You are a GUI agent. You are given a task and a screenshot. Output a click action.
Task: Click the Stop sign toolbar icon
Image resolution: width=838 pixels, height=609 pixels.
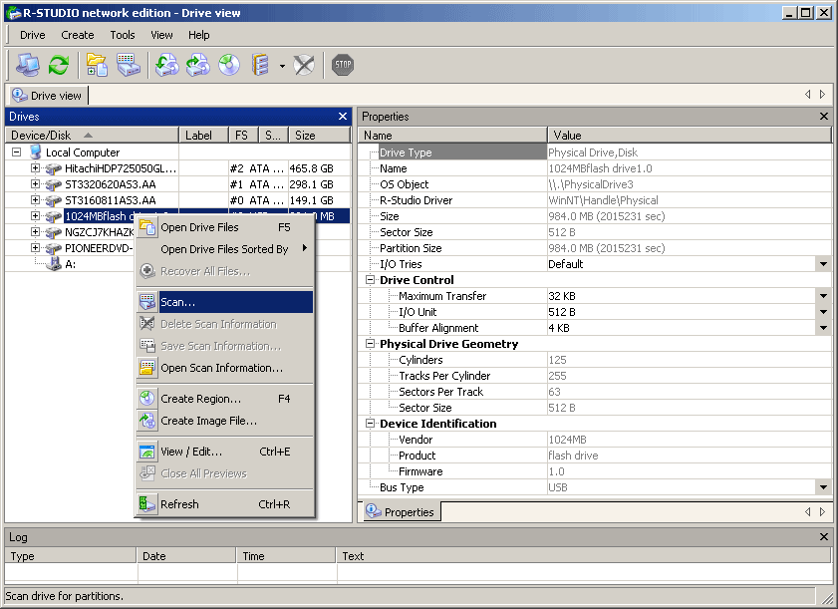coord(342,65)
